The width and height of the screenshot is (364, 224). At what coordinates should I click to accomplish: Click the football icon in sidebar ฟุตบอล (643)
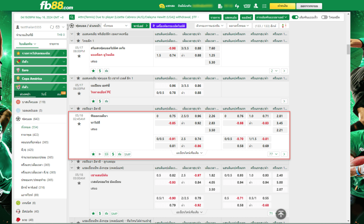[x=18, y=119]
